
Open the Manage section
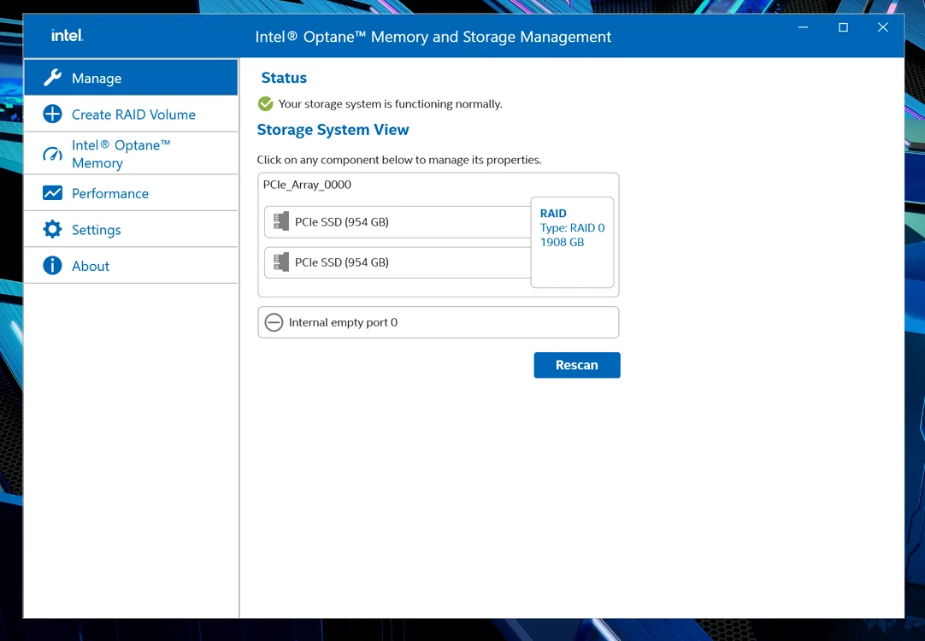131,77
